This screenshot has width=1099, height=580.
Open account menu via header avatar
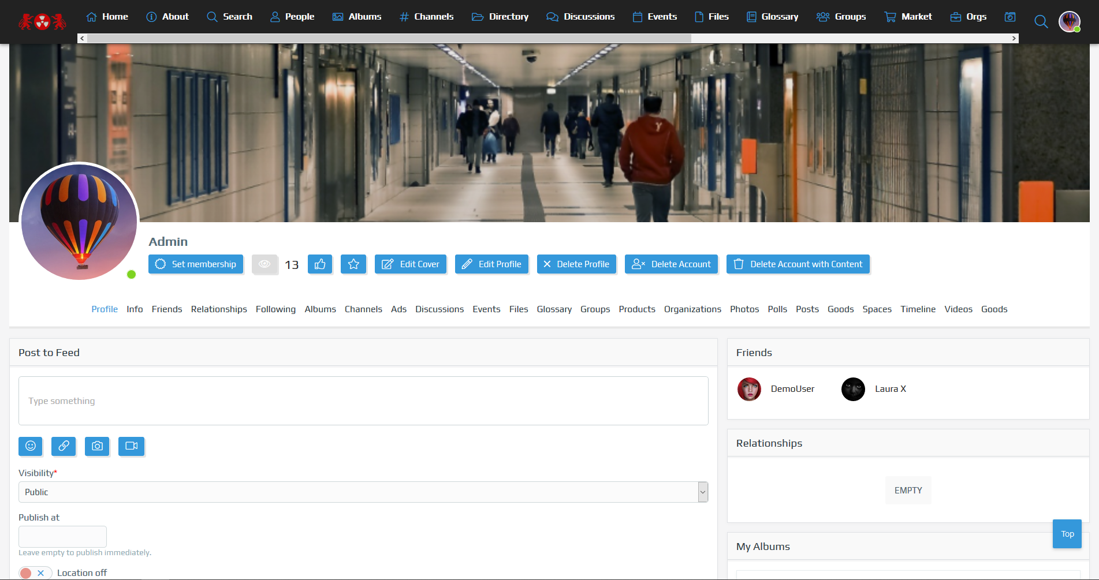1070,22
